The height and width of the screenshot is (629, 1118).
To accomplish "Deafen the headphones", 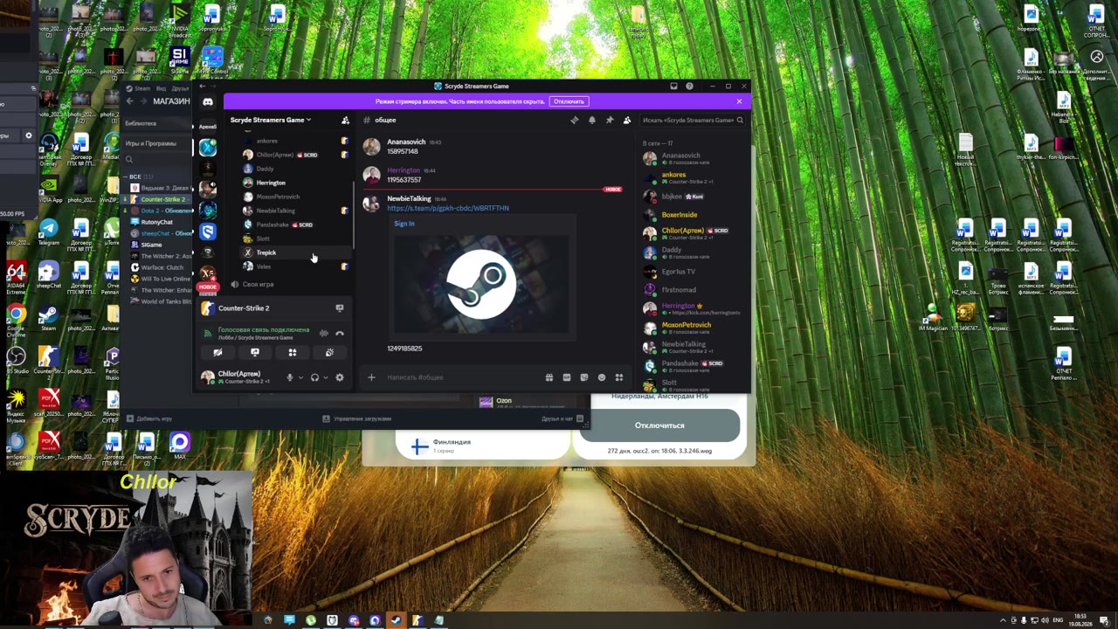I will click(x=314, y=377).
